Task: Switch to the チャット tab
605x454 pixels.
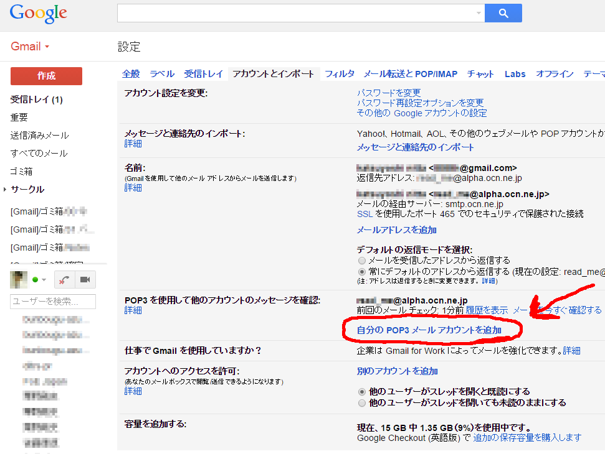Action: [480, 73]
